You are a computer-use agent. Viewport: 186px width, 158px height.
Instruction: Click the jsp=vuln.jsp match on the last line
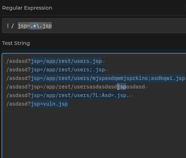(49, 104)
